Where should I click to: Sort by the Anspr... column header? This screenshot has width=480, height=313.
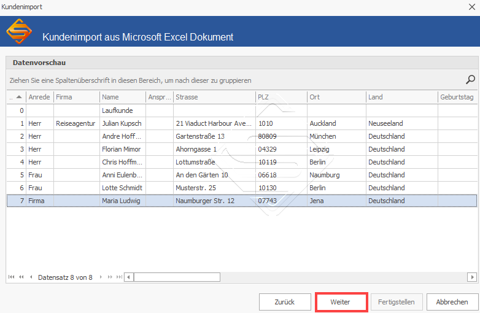(160, 98)
